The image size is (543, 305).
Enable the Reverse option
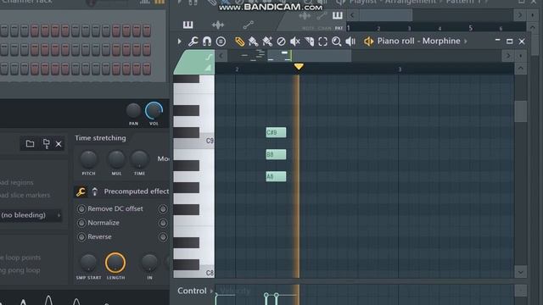tap(81, 237)
